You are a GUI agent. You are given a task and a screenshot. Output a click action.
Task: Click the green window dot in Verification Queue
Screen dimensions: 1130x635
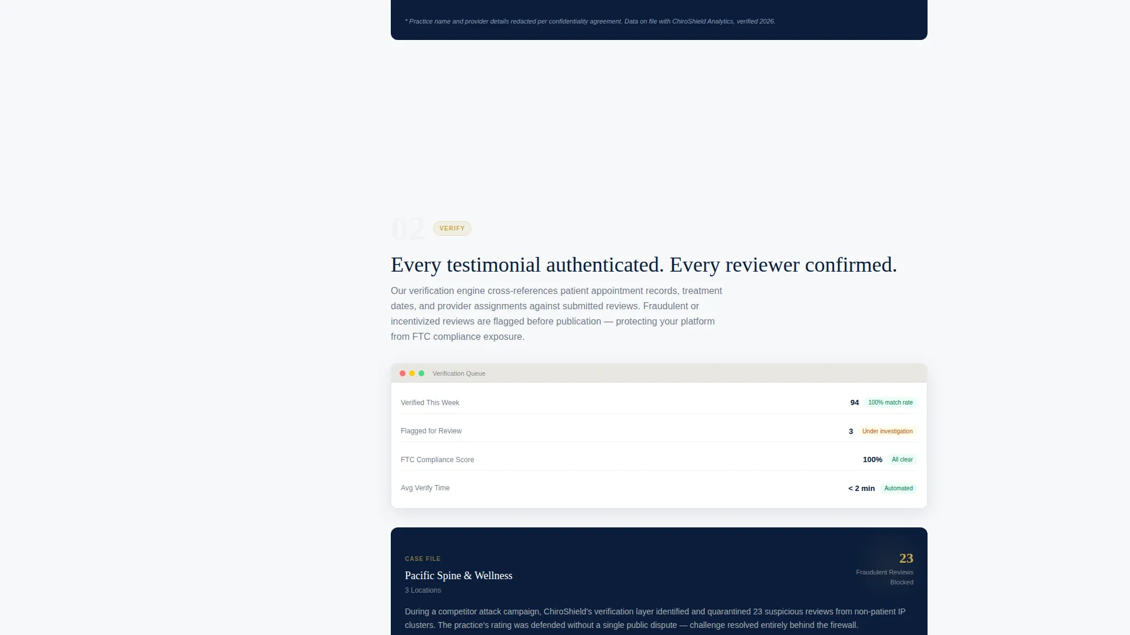tap(421, 373)
